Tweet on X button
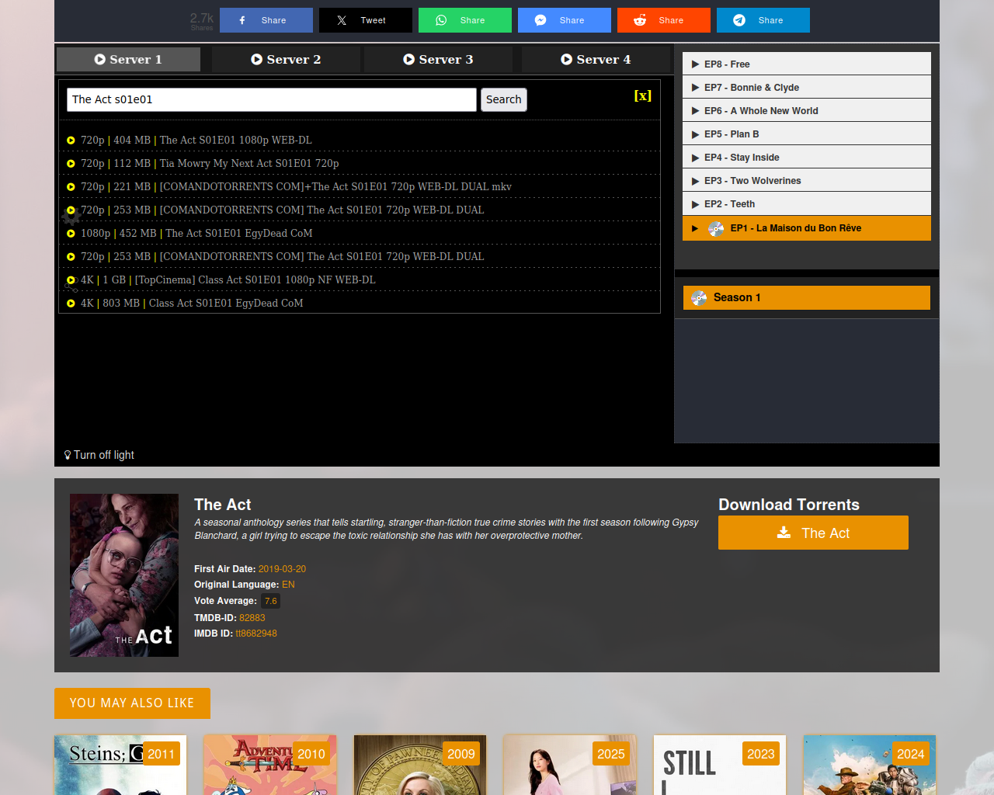Image resolution: width=994 pixels, height=795 pixels. click(366, 20)
